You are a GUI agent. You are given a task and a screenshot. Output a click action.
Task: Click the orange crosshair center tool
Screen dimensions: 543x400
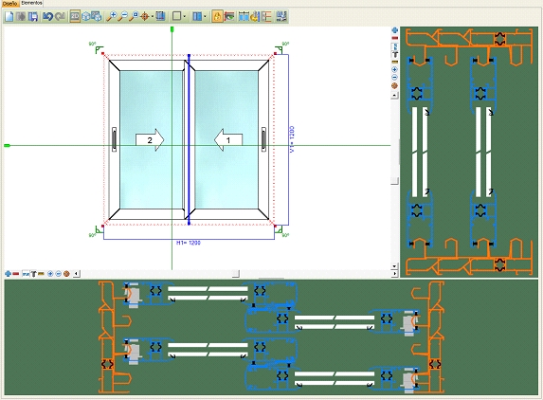pos(145,16)
